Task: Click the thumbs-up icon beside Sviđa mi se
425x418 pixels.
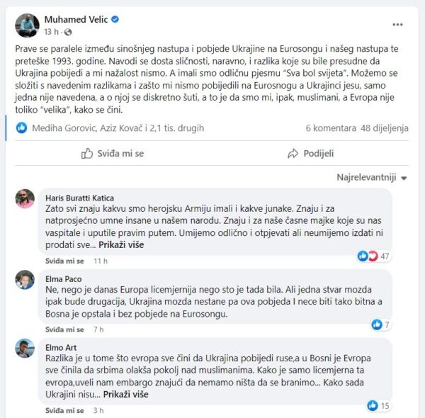Action: (87, 154)
